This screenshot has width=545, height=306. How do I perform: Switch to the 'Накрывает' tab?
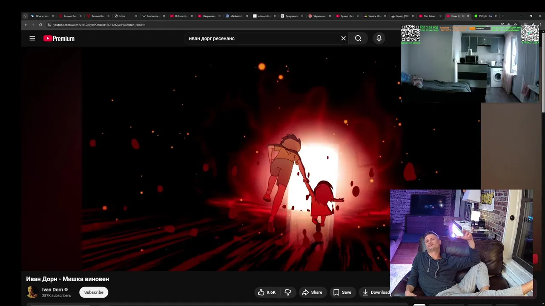pos(209,16)
